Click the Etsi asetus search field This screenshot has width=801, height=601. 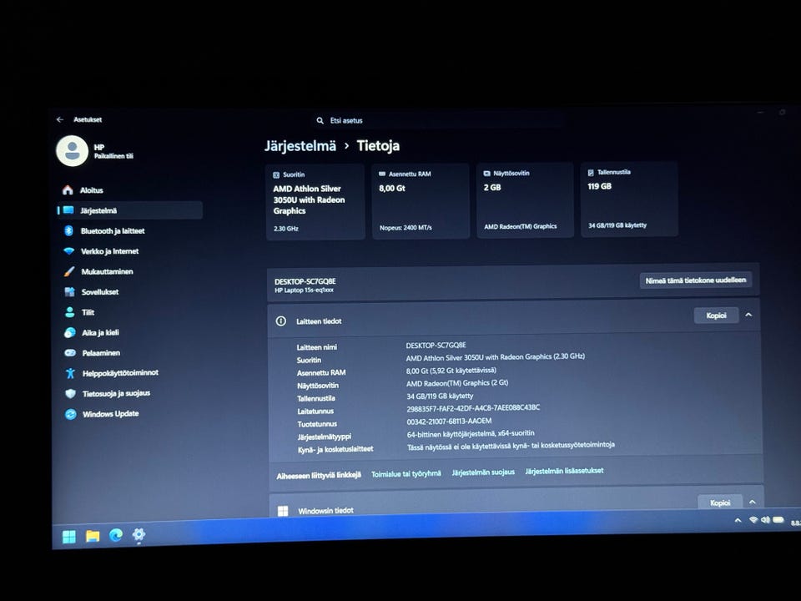[x=440, y=120]
